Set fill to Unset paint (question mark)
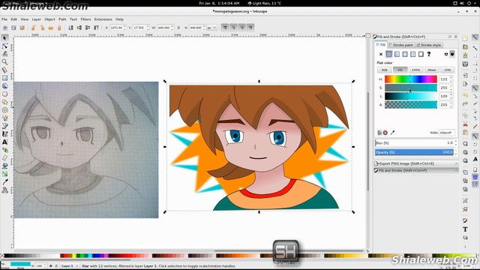The height and width of the screenshot is (270, 480). click(x=429, y=54)
